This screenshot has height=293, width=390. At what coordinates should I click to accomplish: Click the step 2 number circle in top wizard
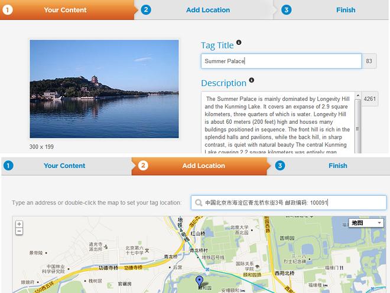(146, 10)
